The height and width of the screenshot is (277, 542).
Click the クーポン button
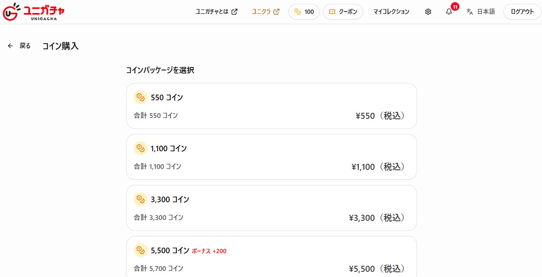[343, 12]
